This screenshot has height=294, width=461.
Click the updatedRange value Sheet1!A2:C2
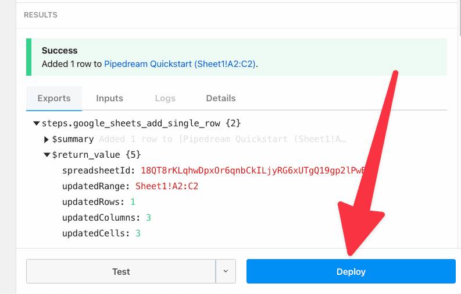click(x=167, y=186)
